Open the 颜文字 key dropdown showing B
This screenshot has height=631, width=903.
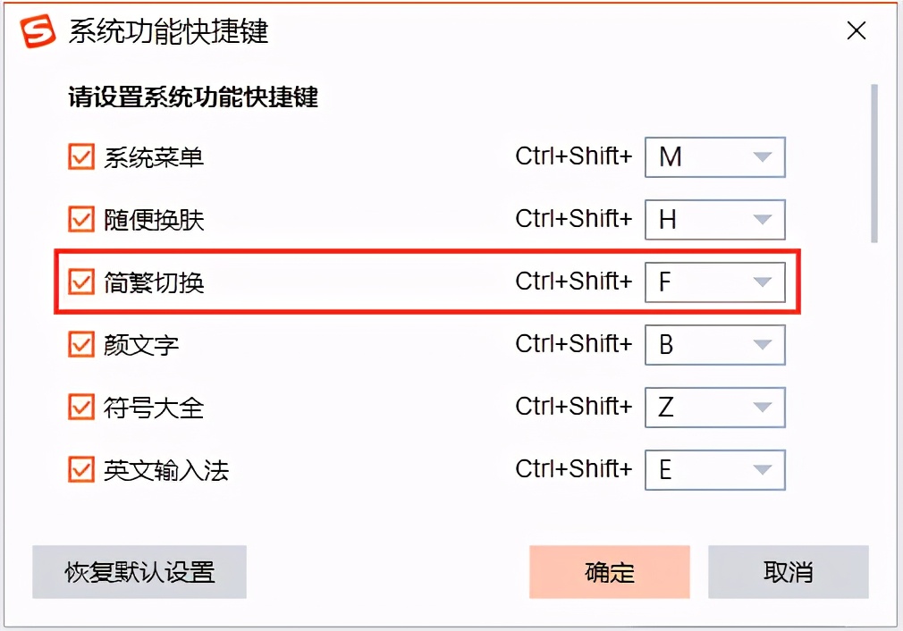(x=764, y=344)
